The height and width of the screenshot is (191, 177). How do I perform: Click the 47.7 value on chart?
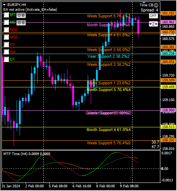point(155,147)
